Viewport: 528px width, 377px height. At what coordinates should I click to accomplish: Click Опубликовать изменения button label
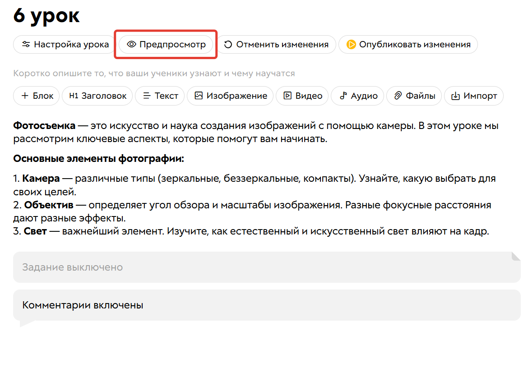[415, 45]
